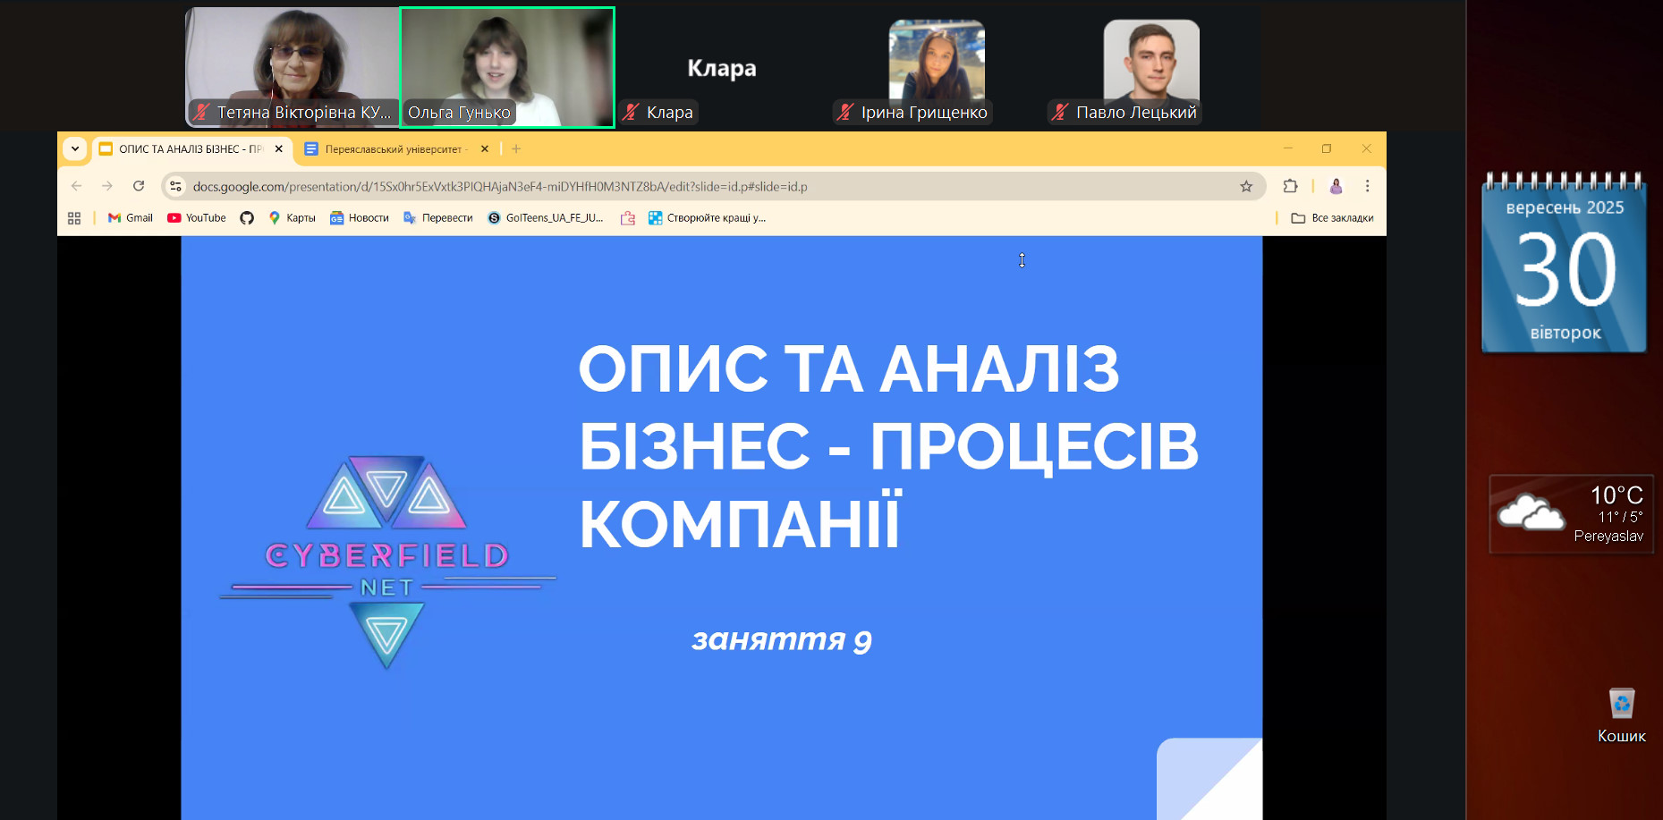Open the Chrome profile avatar
This screenshot has width=1663, height=820.
[x=1336, y=186]
